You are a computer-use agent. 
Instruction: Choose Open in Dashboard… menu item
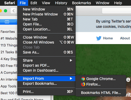pos(47,70)
